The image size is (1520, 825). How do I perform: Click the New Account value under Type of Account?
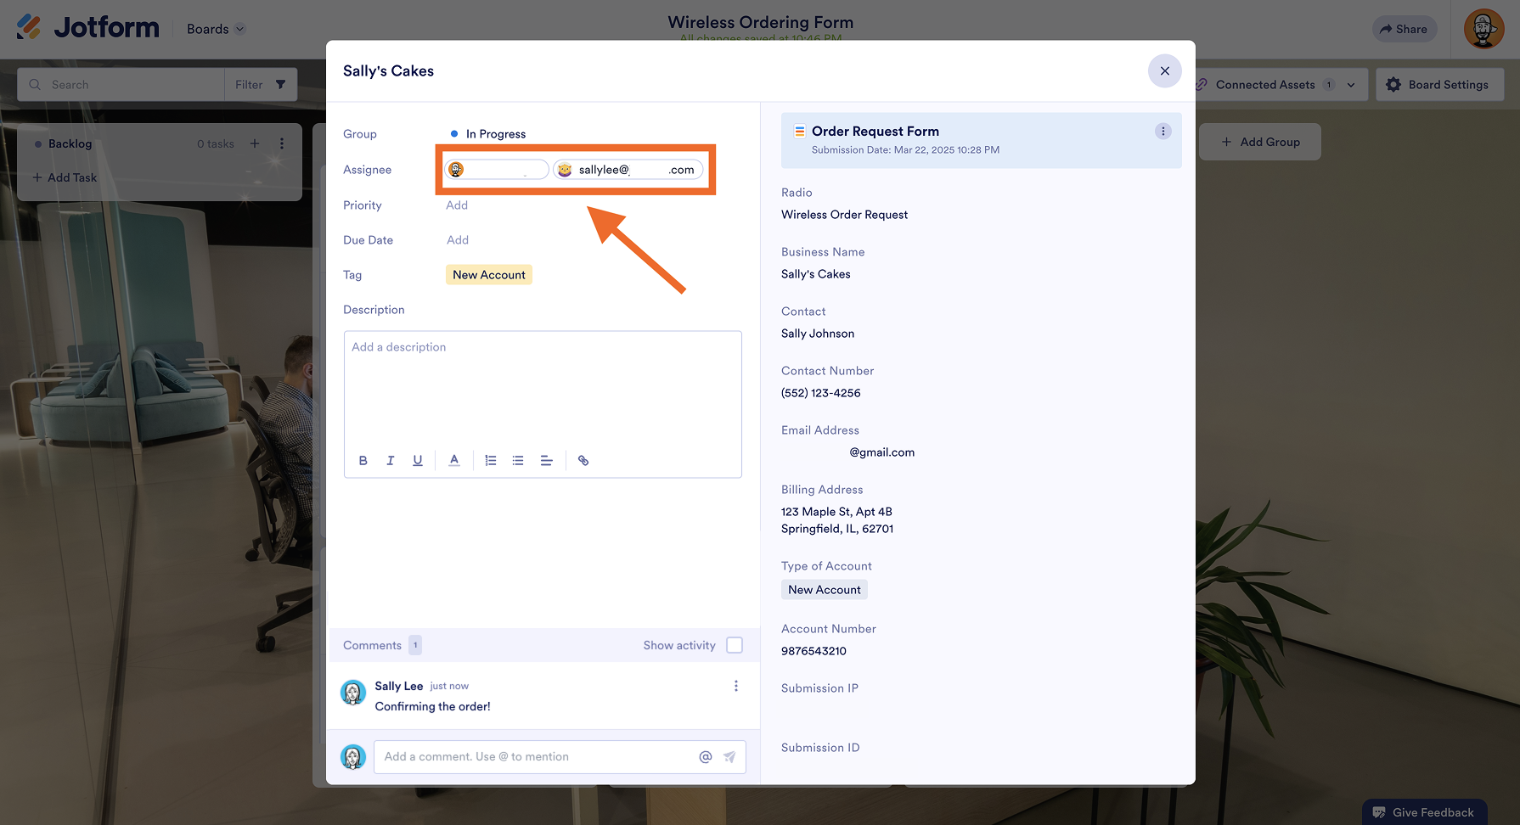pyautogui.click(x=824, y=590)
